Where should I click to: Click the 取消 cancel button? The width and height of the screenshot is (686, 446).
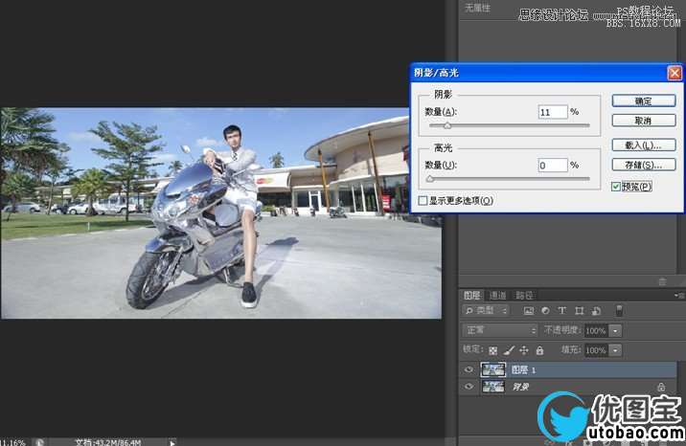pyautogui.click(x=643, y=122)
